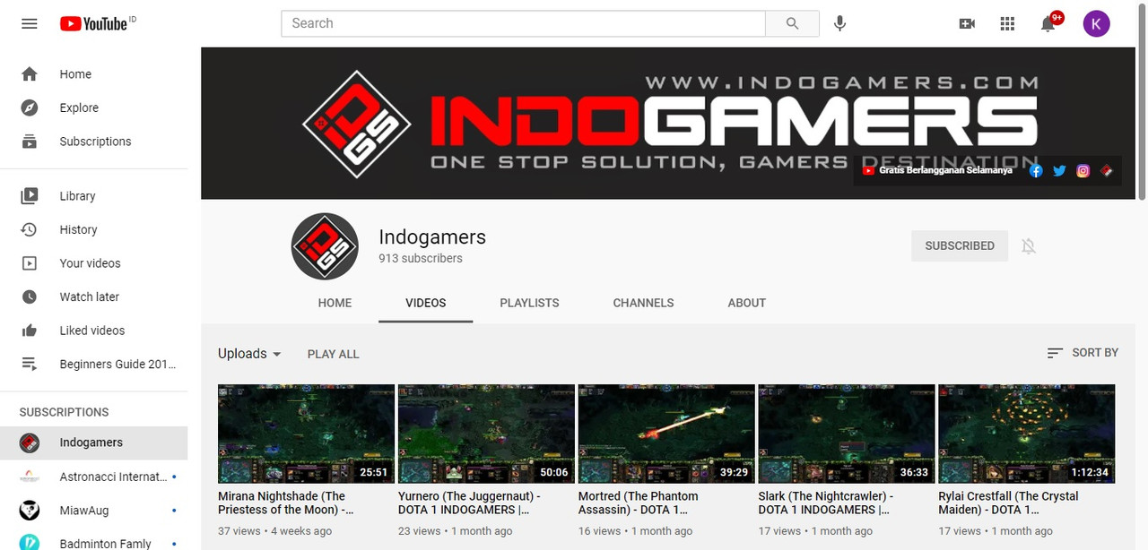Go to Home in sidebar
The height and width of the screenshot is (550, 1148).
93,74
